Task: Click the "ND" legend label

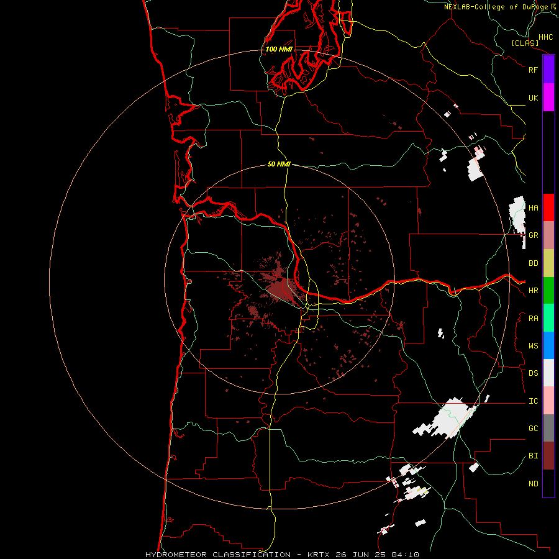Action: click(x=533, y=484)
